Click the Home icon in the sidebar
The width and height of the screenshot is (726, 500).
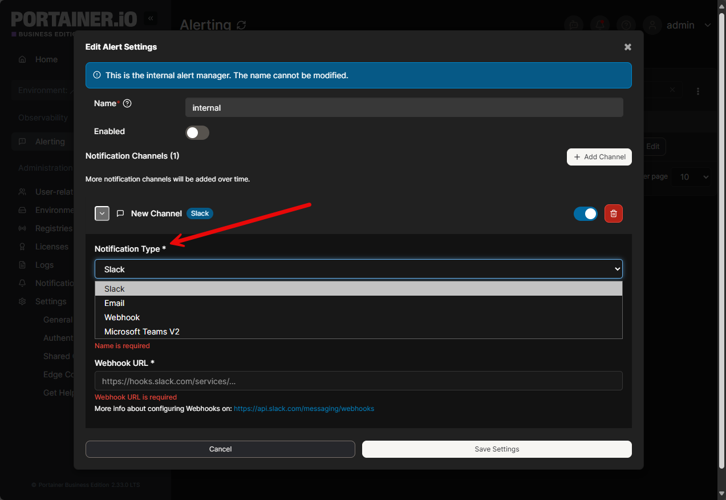(x=22, y=59)
